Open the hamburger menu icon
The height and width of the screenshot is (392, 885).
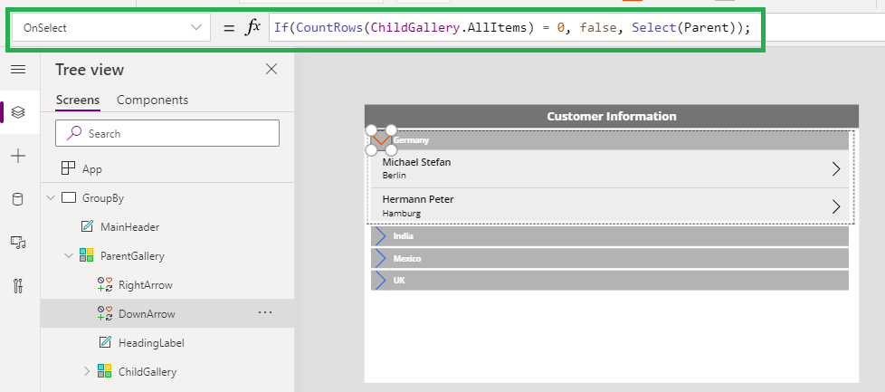point(18,70)
